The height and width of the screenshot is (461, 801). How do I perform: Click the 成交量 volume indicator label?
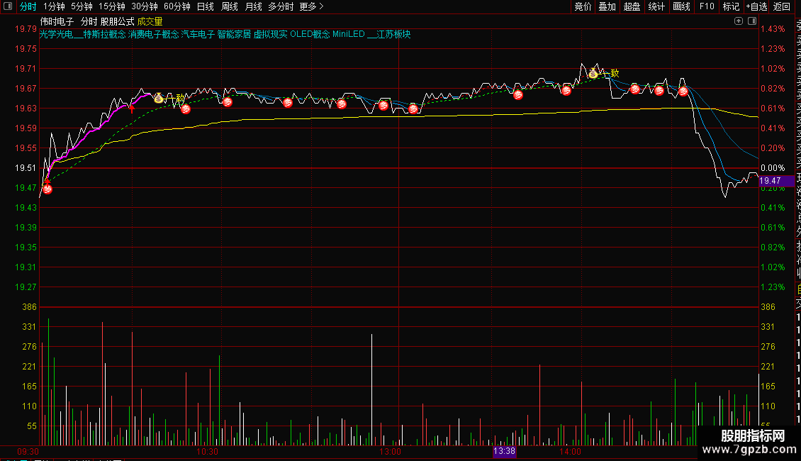point(150,21)
